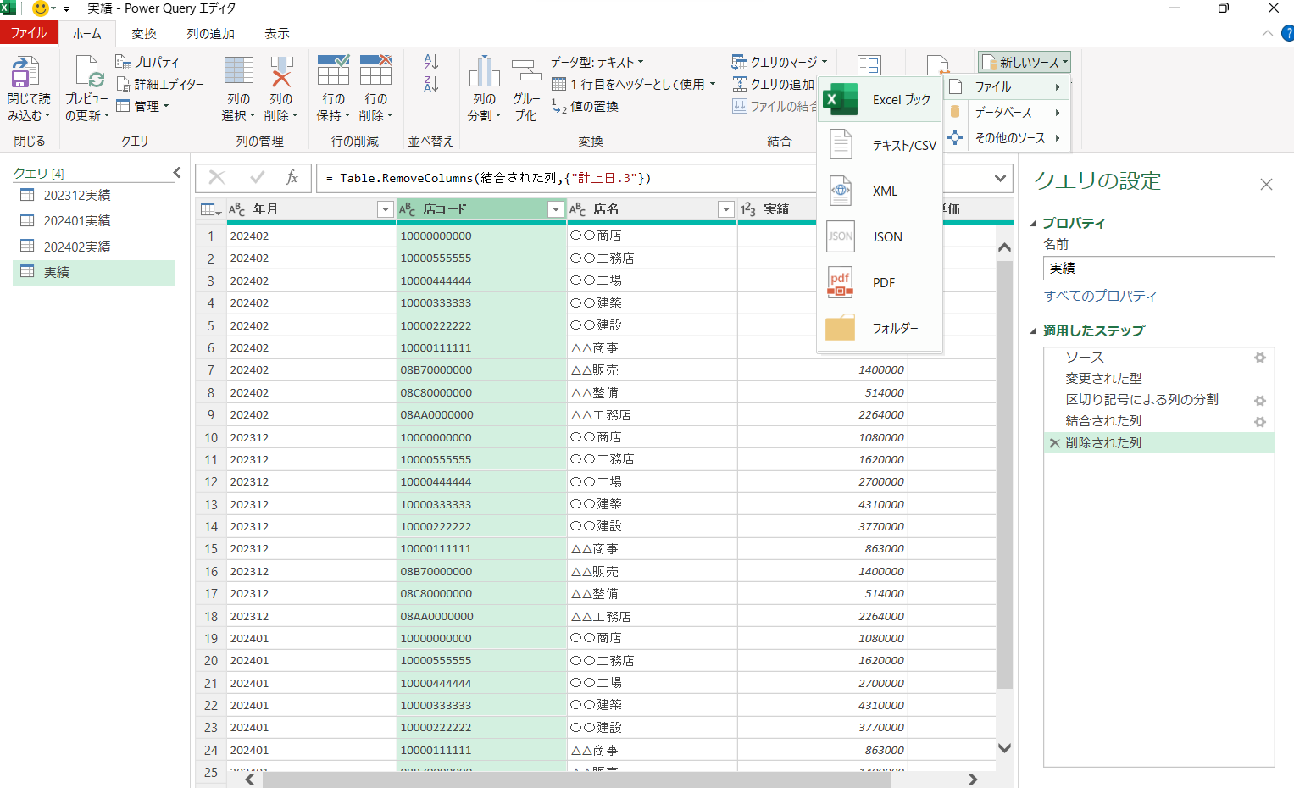Click the query name (名前) field
This screenshot has width=1294, height=788.
(x=1158, y=268)
